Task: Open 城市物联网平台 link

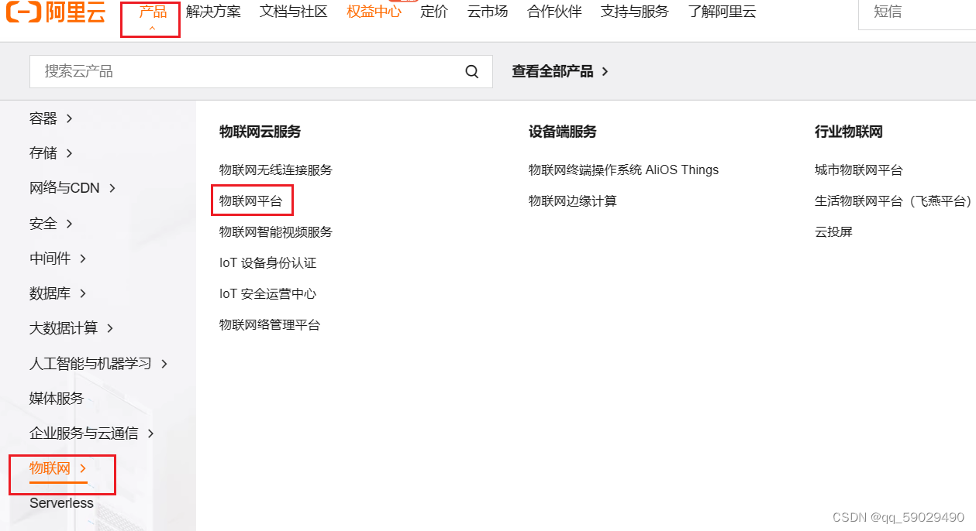Action: click(x=859, y=170)
